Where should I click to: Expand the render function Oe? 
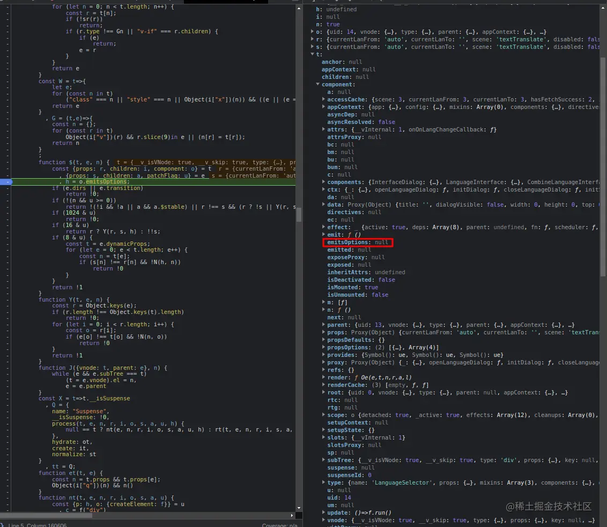[324, 377]
